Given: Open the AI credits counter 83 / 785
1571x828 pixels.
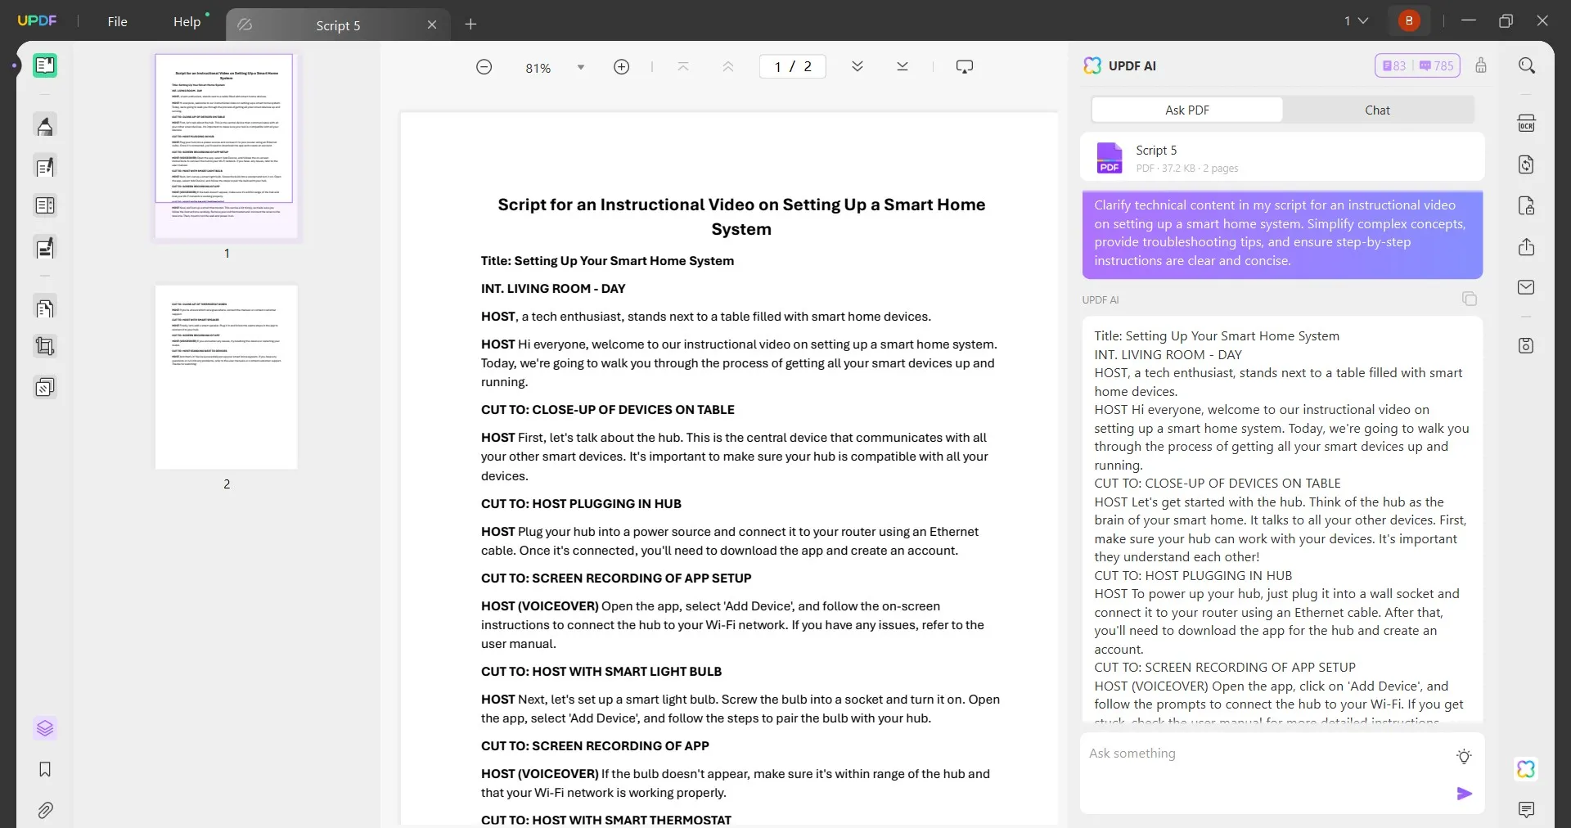Looking at the screenshot, I should pos(1417,65).
